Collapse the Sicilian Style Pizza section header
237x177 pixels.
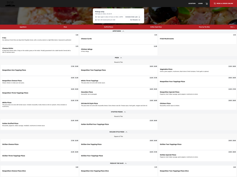pos(118,132)
